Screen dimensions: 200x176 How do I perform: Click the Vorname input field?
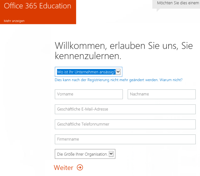point(89,94)
